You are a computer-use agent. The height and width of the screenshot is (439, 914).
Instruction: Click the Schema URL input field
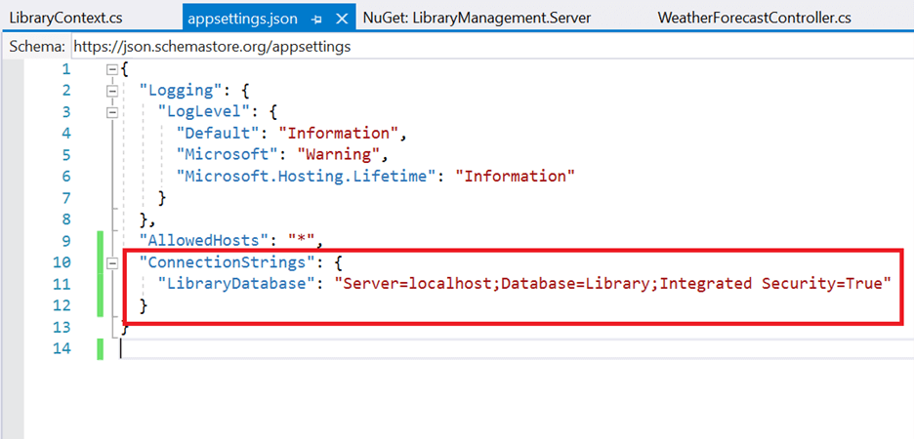pyautogui.click(x=488, y=46)
